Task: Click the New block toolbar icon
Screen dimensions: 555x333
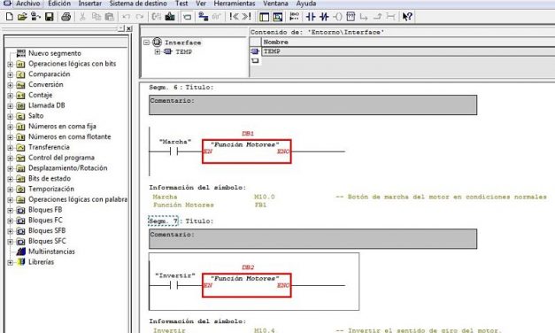Action: point(10,17)
